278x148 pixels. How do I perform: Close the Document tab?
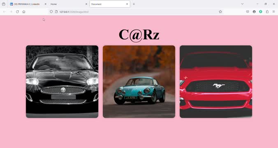tap(127, 4)
